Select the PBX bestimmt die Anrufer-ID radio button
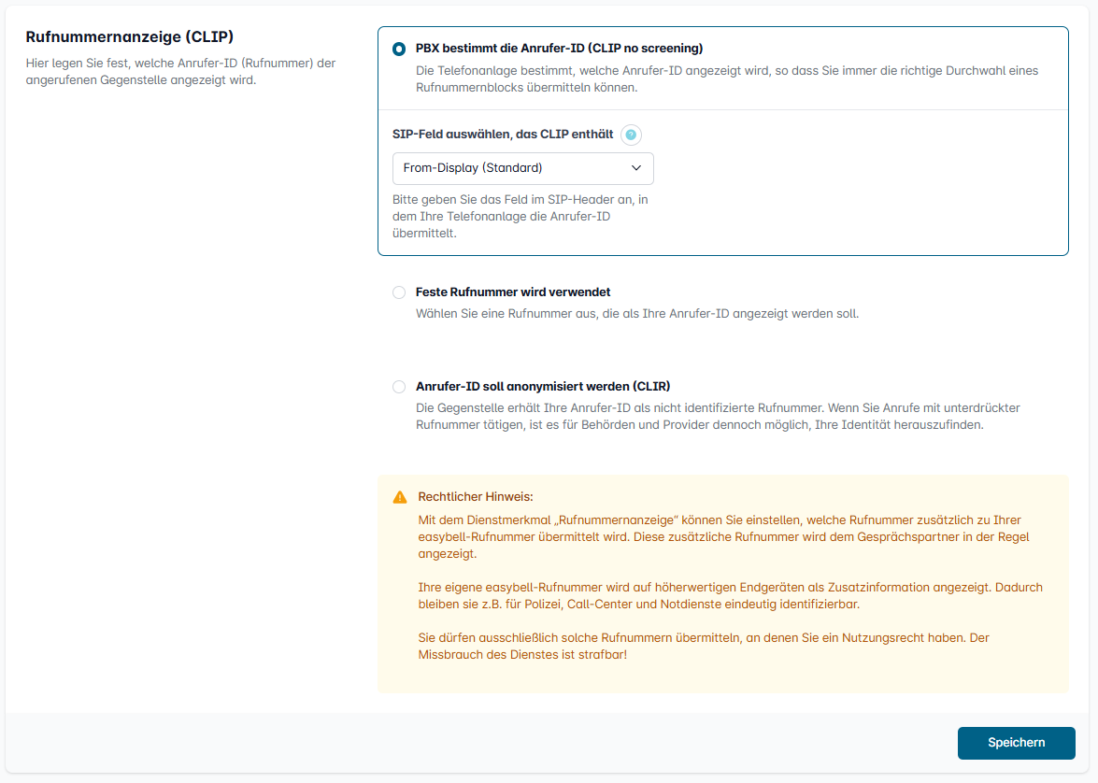 pyautogui.click(x=398, y=49)
